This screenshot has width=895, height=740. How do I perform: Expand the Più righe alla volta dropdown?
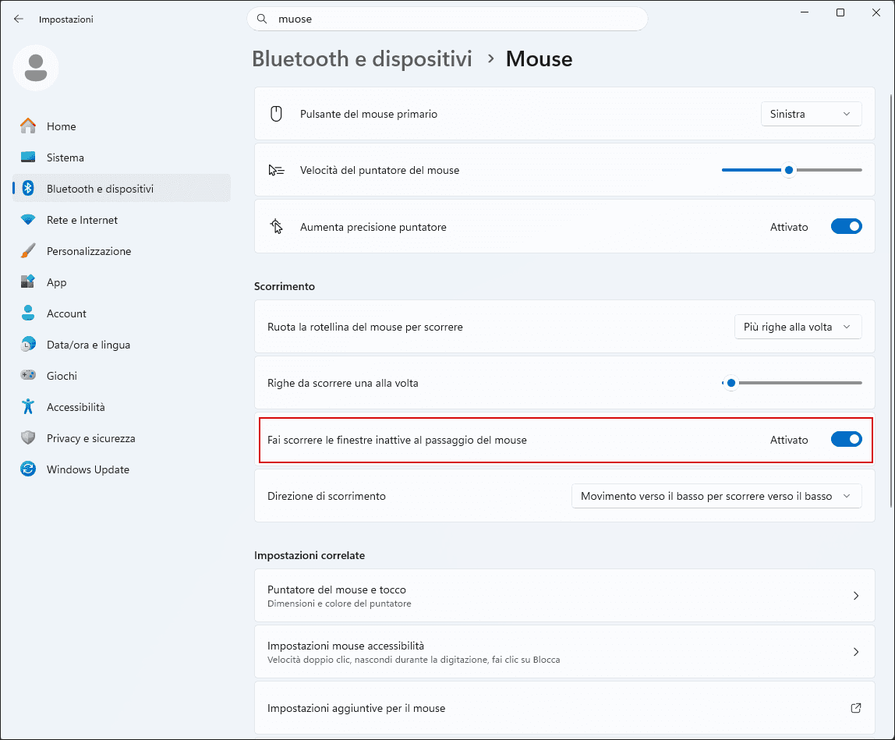(x=798, y=328)
